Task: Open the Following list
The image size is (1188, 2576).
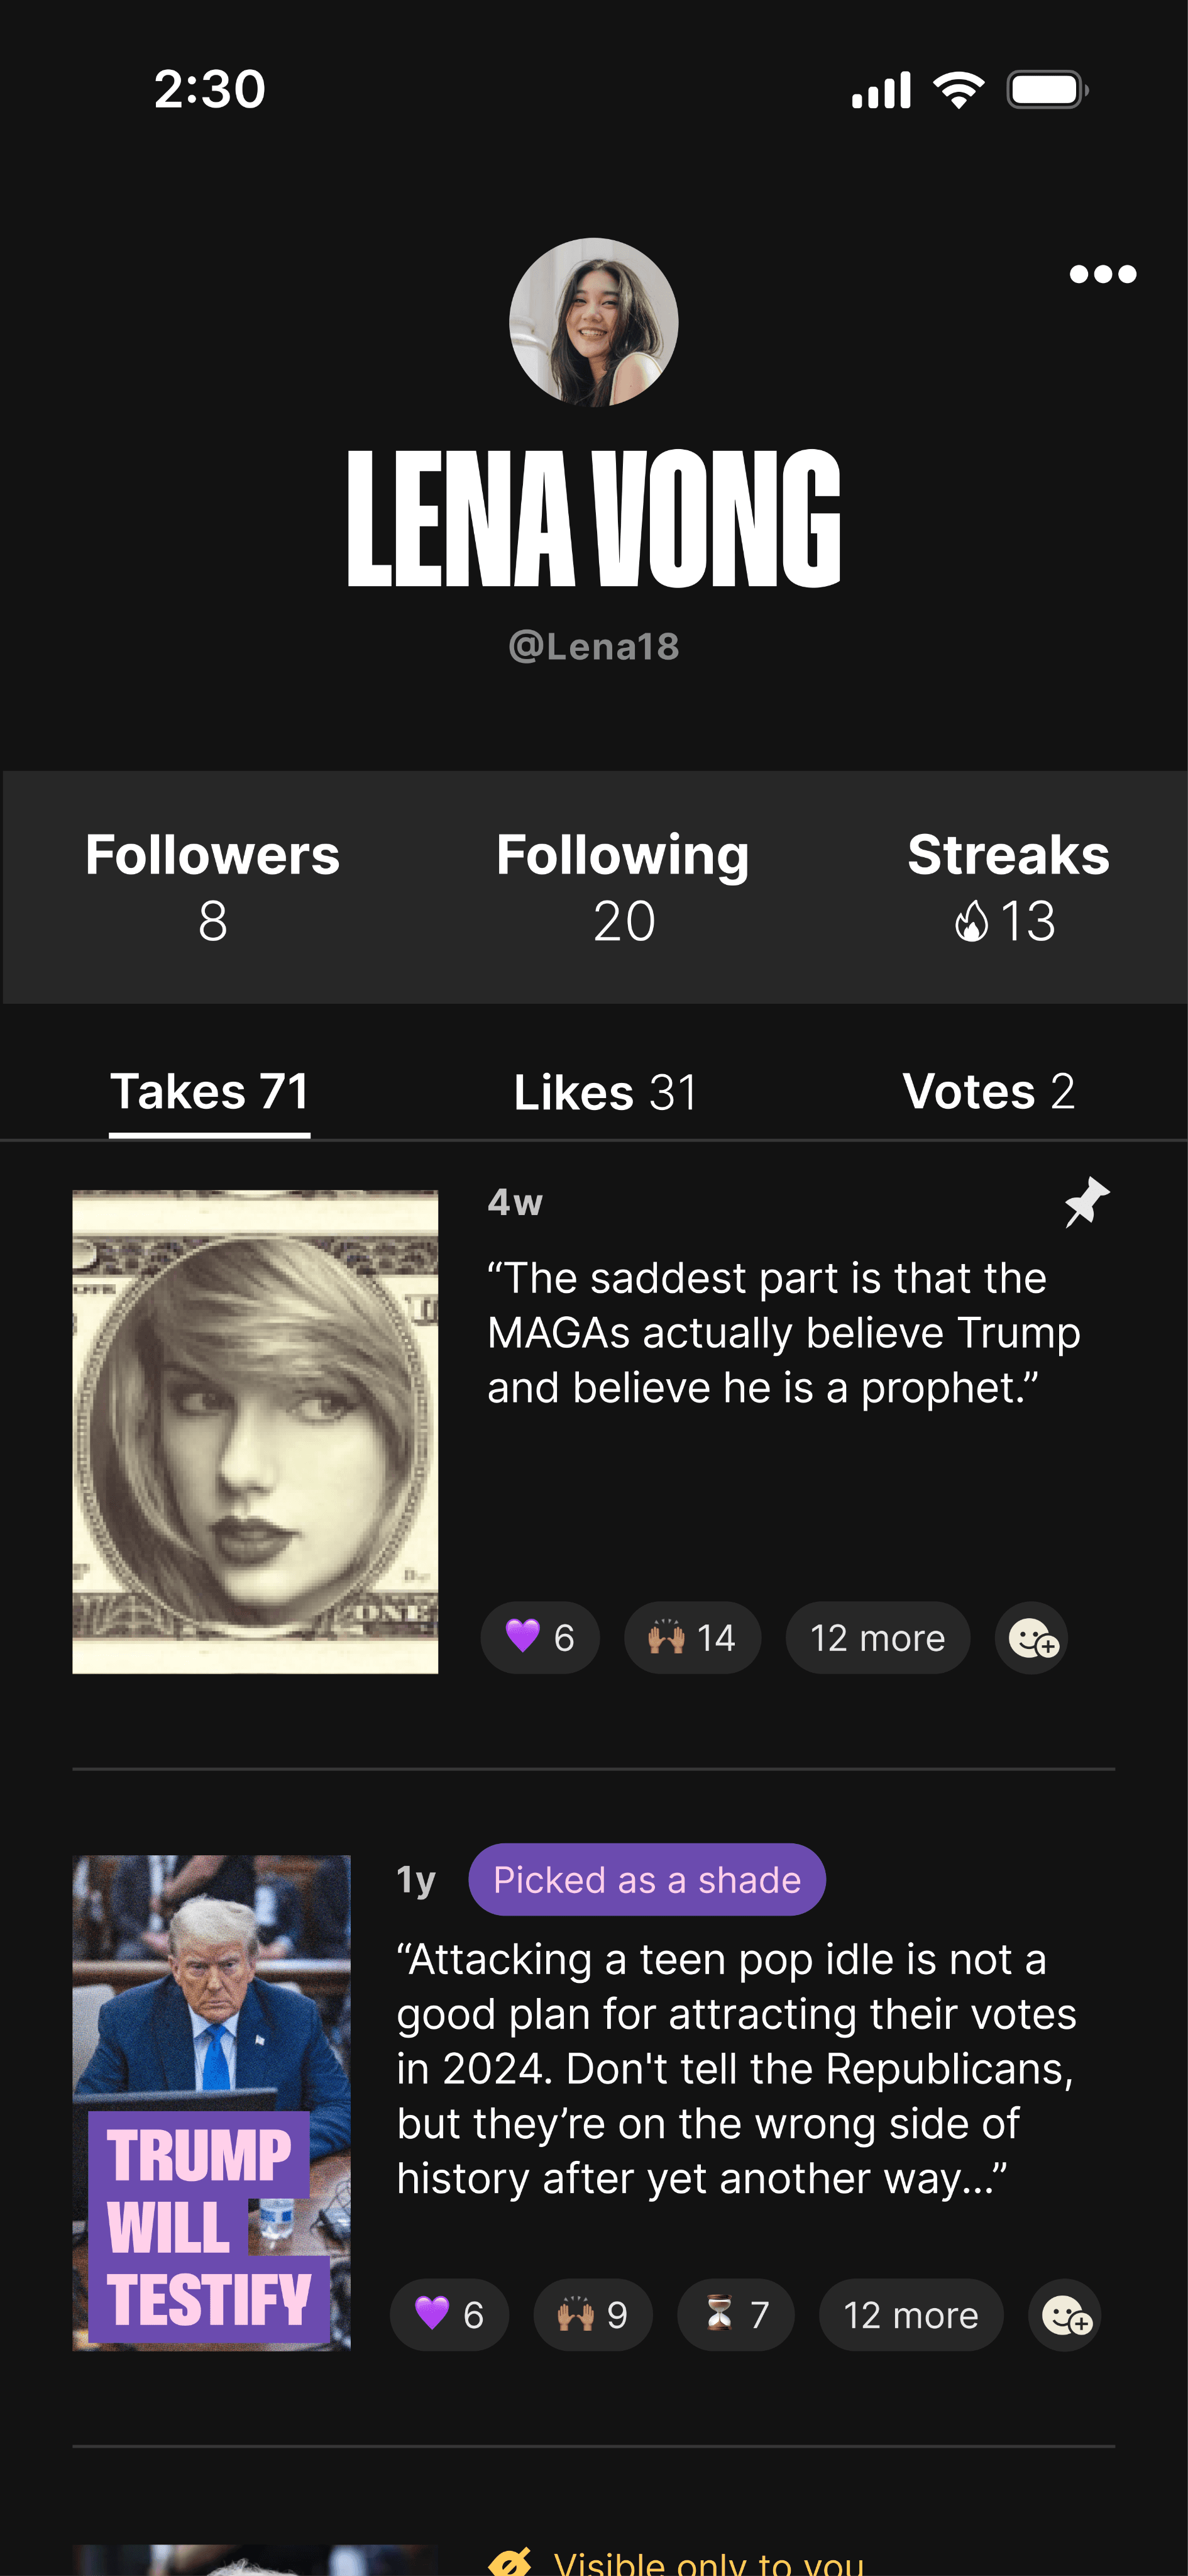Action: (622, 887)
